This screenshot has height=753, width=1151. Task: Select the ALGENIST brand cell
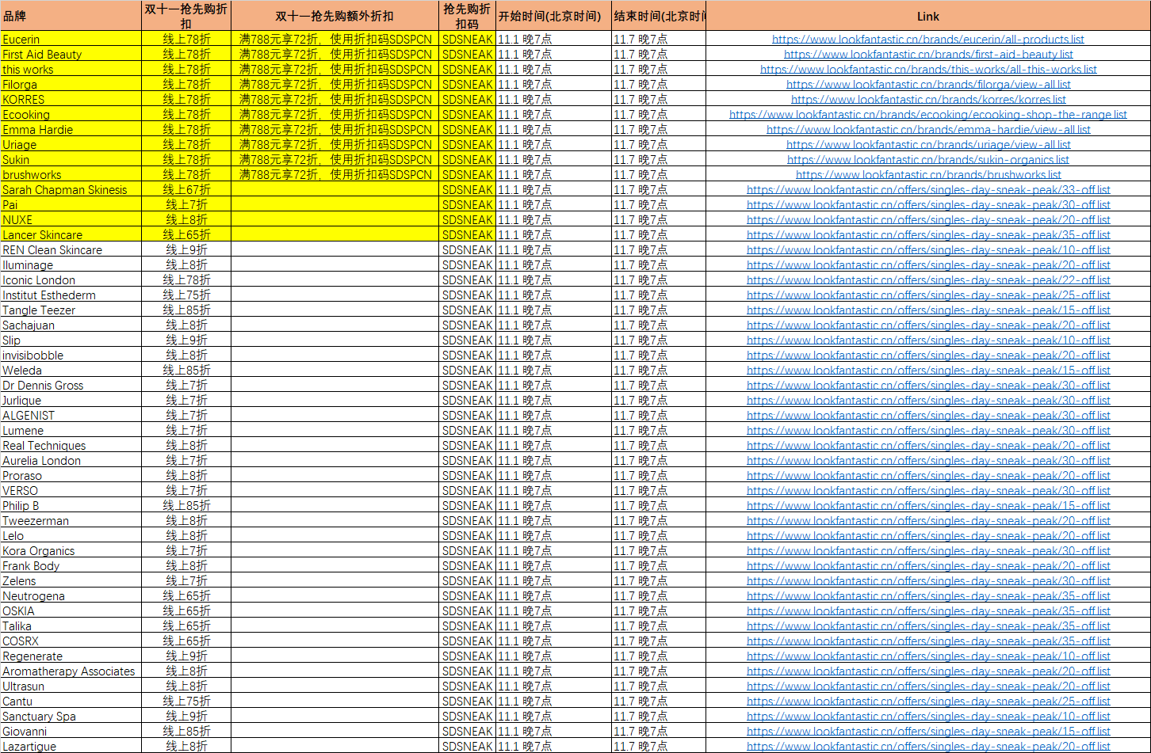point(71,415)
